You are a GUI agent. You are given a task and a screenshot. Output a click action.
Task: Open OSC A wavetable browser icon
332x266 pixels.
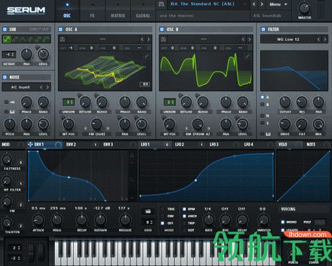[x=62, y=39]
